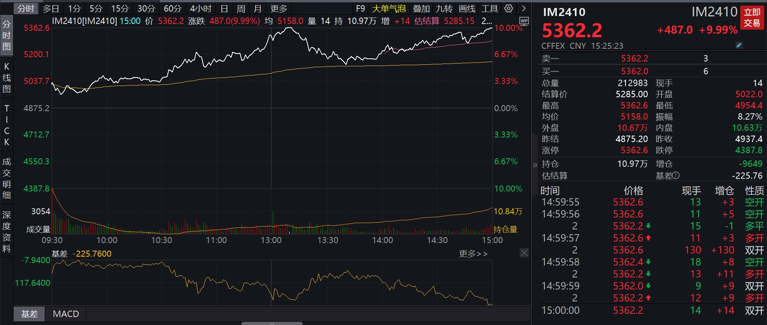The width and height of the screenshot is (767, 325).
Task: Click the 时间 column header in trades table
Action: click(550, 191)
